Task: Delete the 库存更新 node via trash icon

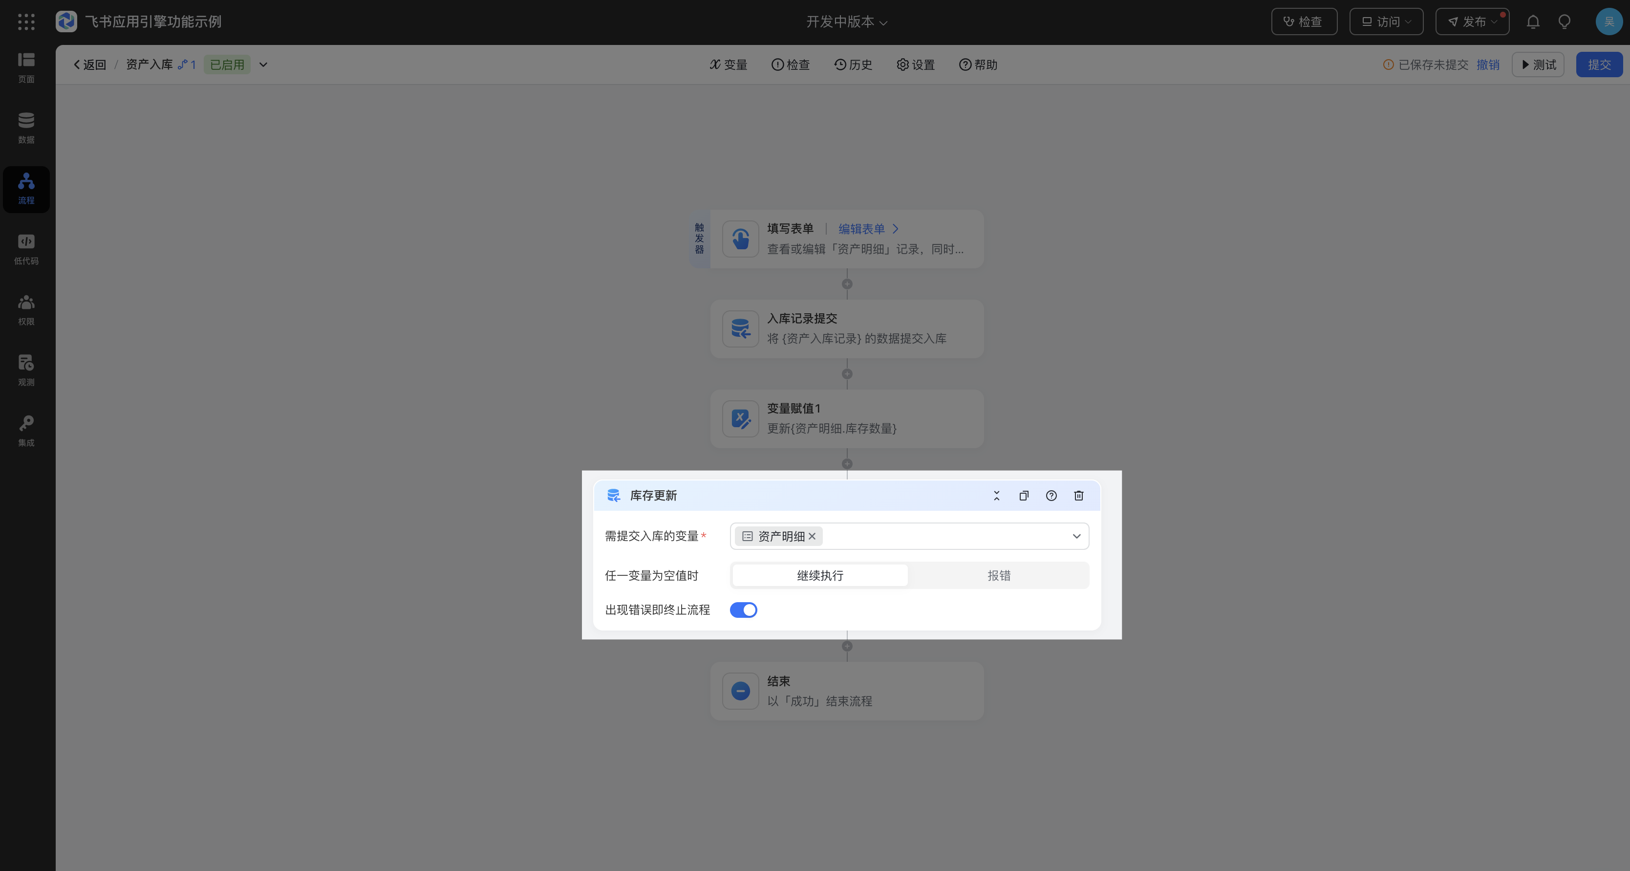Action: [x=1078, y=496]
